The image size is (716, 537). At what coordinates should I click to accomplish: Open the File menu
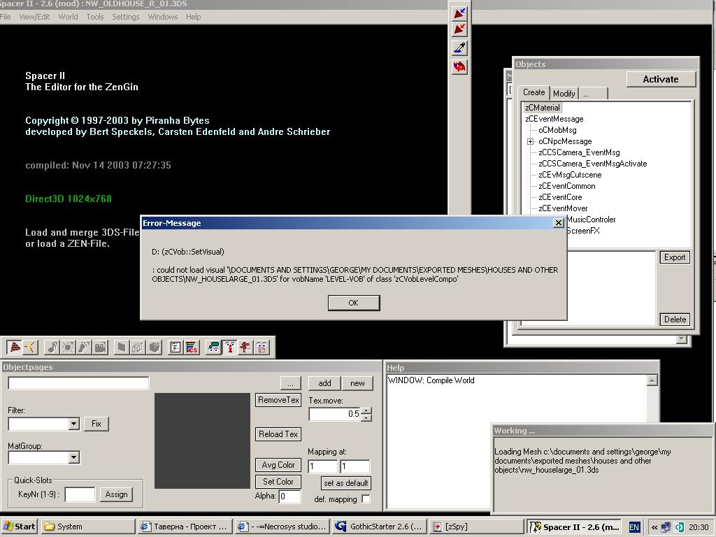coord(5,17)
